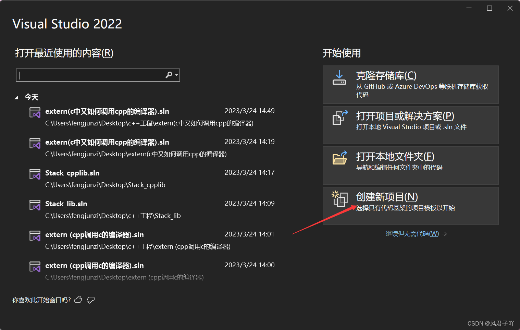The height and width of the screenshot is (330, 520).
Task: Click the 打开最近使用的内容(R) heading
Action: click(x=64, y=53)
